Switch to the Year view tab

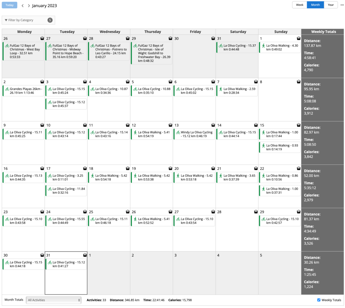[331, 5]
